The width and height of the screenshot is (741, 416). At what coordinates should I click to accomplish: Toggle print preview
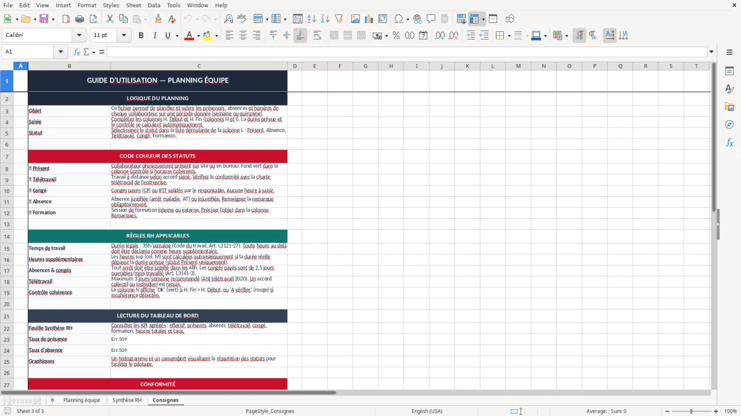click(93, 19)
